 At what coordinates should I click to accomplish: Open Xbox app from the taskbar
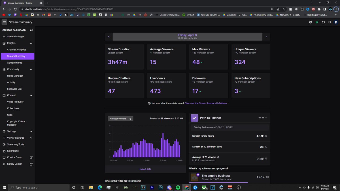(x=204, y=188)
